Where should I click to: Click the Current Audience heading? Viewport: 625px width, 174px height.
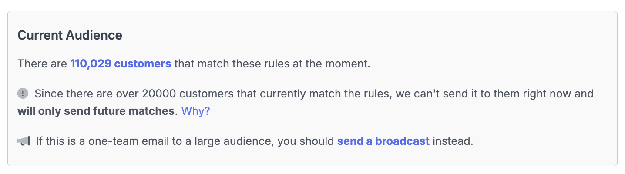click(x=70, y=35)
